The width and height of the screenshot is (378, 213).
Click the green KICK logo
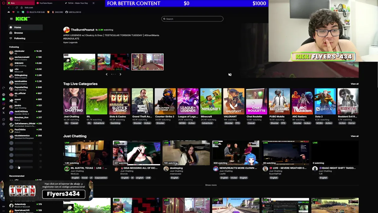coord(23,19)
